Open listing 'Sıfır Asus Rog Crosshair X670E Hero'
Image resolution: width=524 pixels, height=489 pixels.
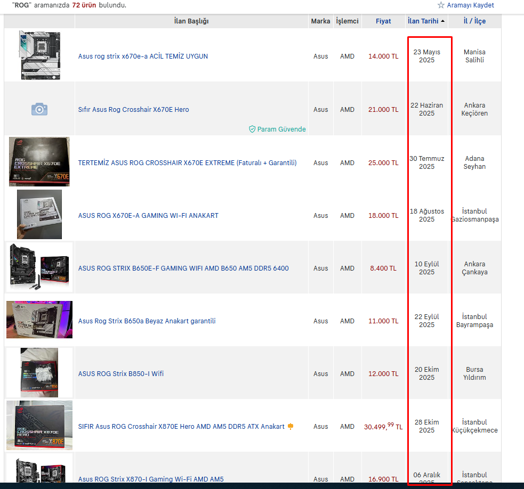pos(133,109)
